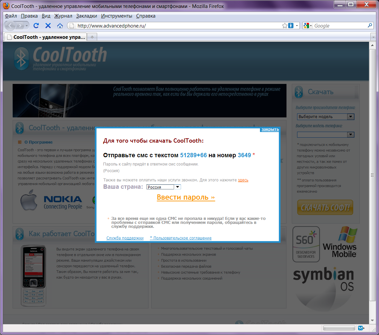The image size is (379, 335).
Task: Click the text Безопасная передача файлов
Action: click(x=186, y=266)
